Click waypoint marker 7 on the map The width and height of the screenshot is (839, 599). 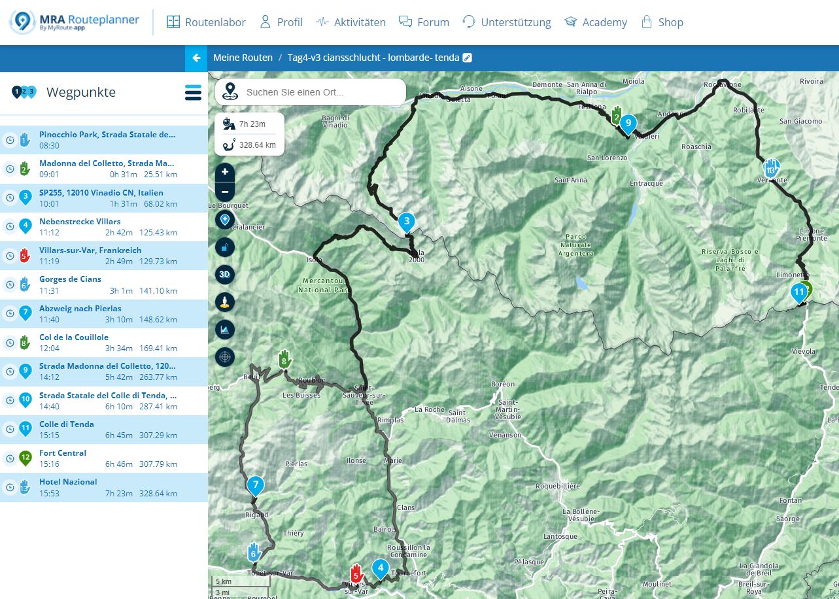pyautogui.click(x=255, y=486)
